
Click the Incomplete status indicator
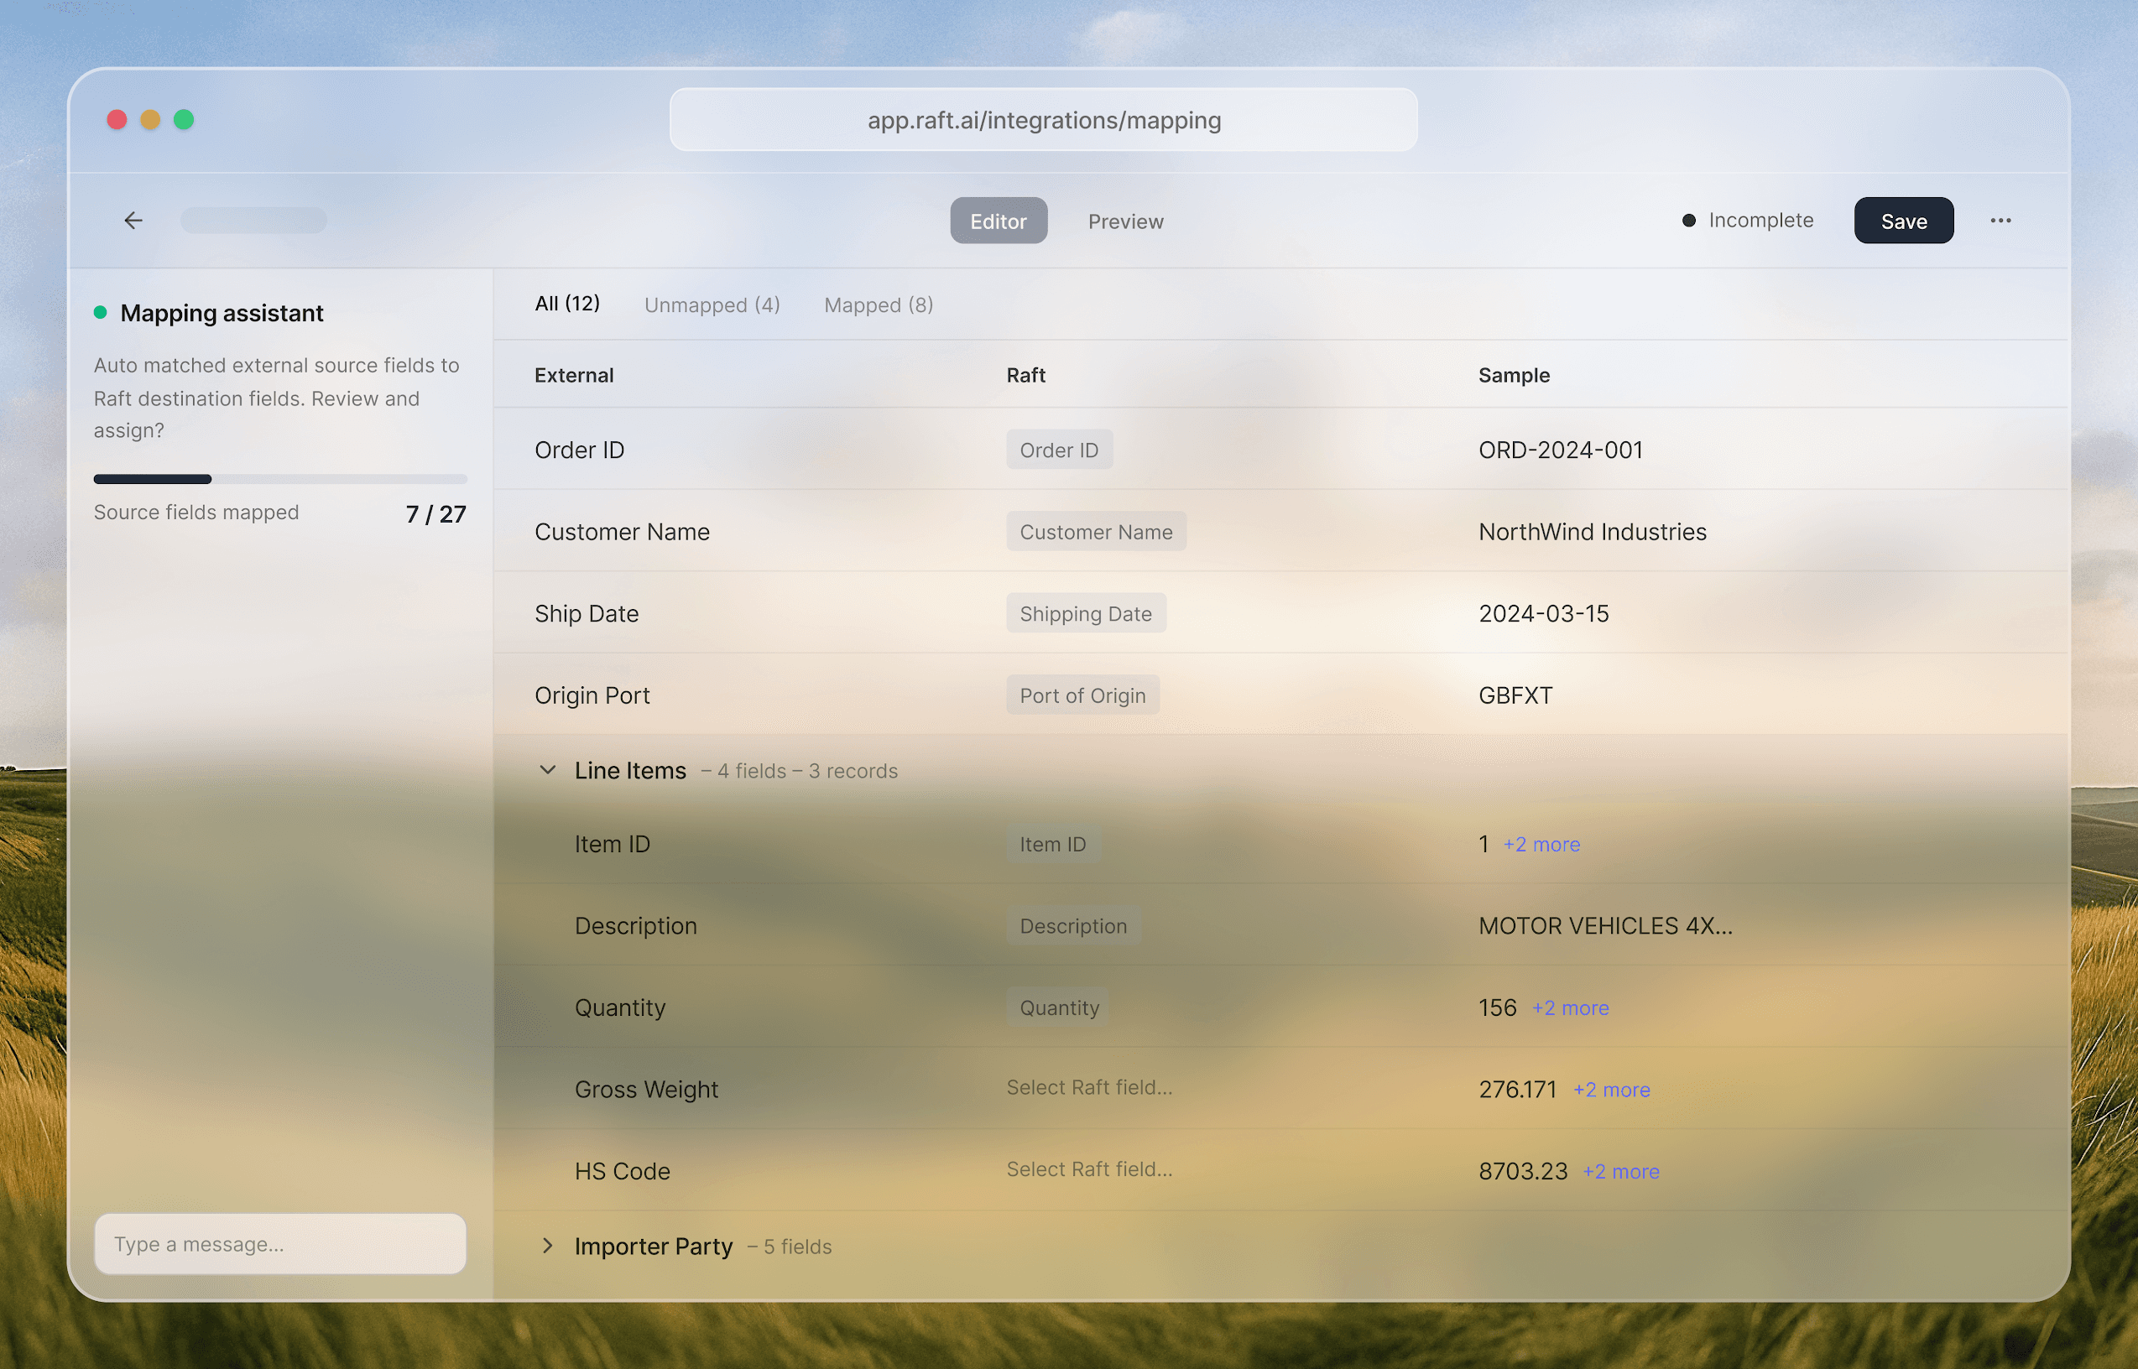click(1748, 221)
